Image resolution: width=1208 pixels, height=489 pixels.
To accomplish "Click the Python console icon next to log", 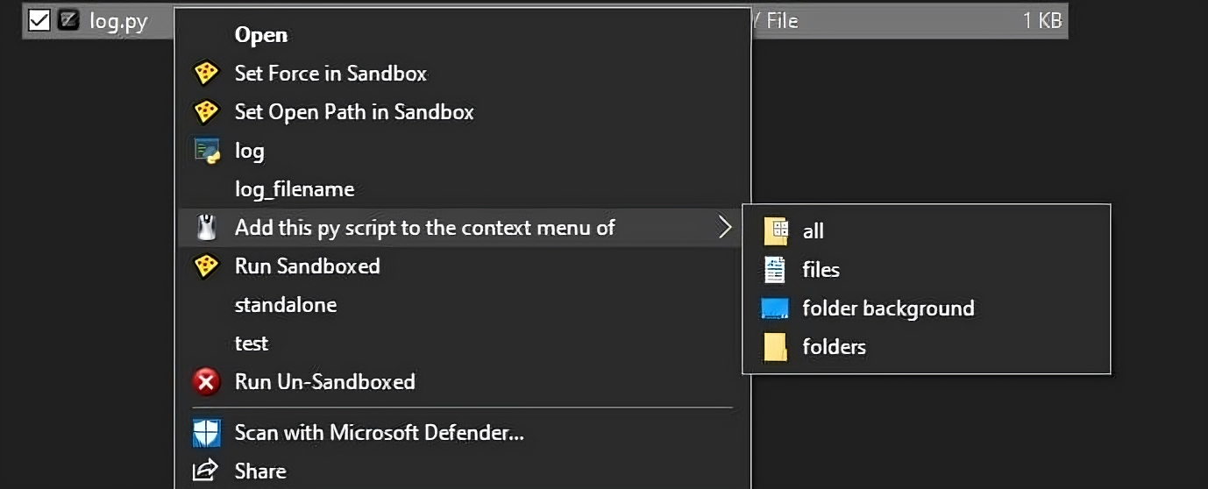I will coord(206,151).
